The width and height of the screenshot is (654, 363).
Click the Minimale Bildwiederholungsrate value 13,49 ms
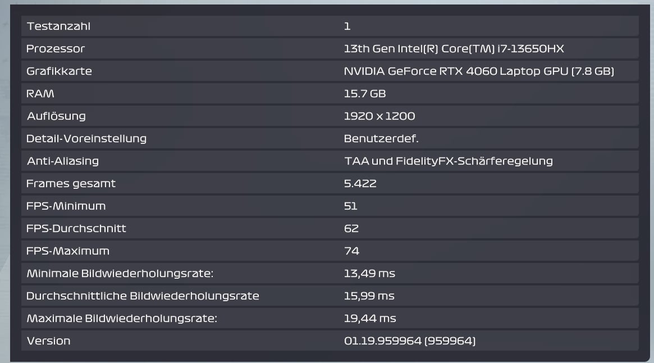tap(369, 274)
